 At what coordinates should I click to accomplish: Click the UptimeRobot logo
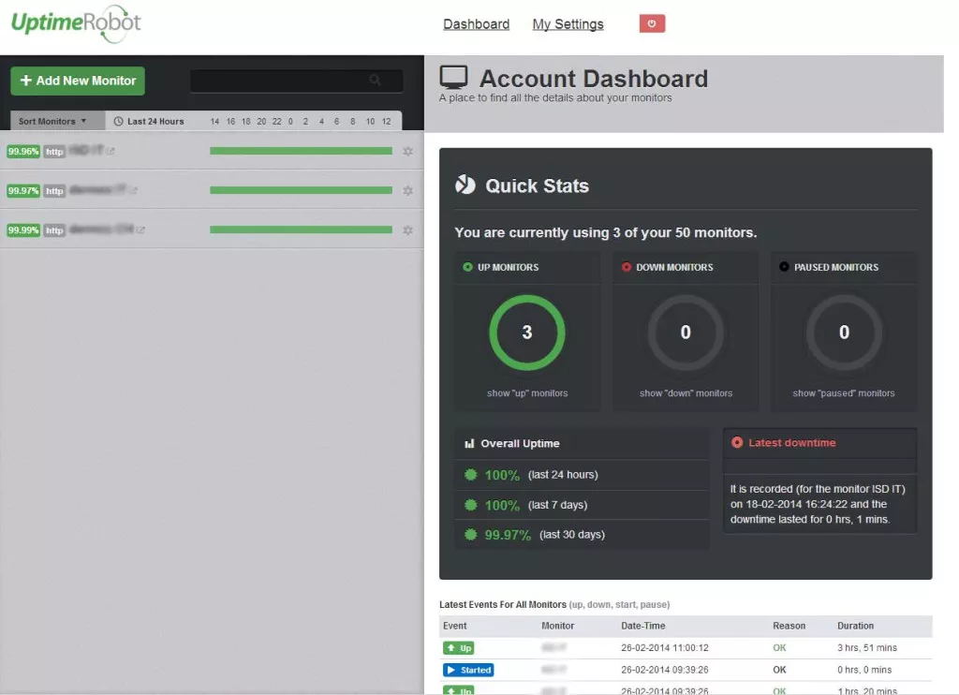(75, 23)
